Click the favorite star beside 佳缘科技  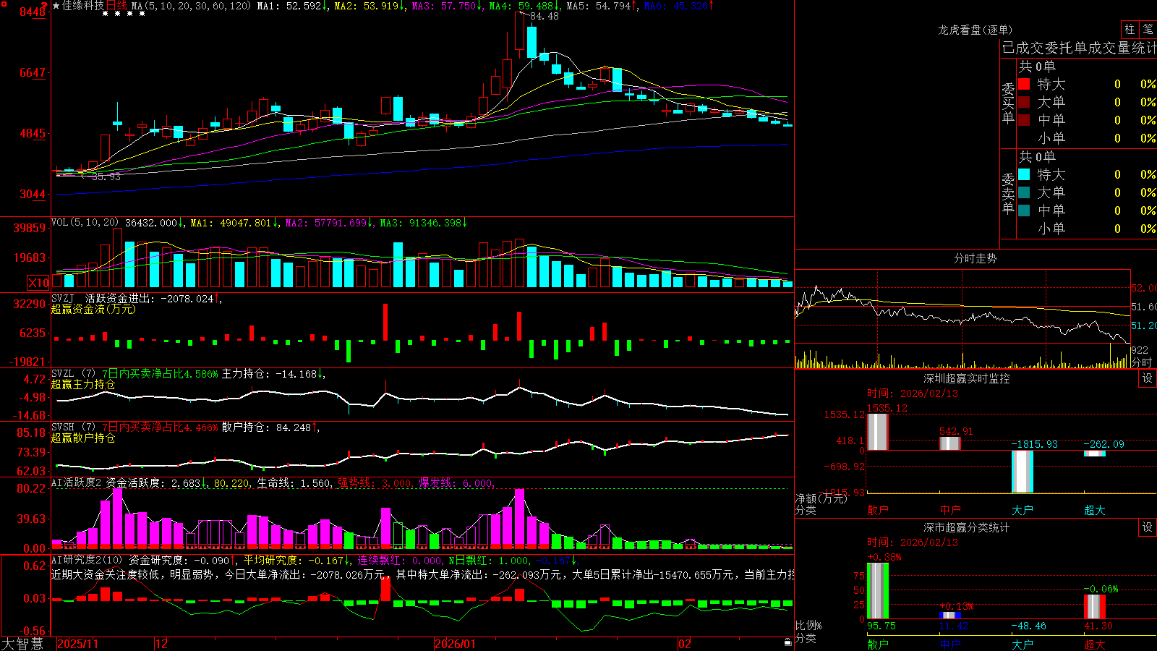[x=56, y=6]
